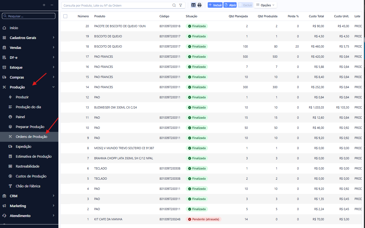The height and width of the screenshot is (228, 365).
Task: Expand the Cadastros Gerais menu
Action: [x=29, y=38]
